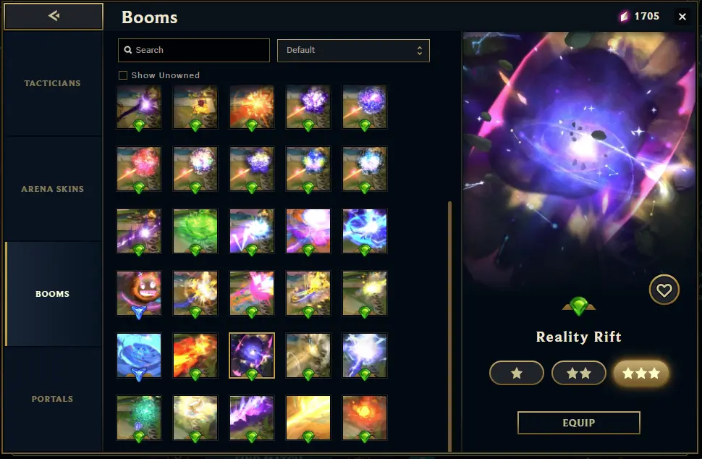
Task: Select the green swirl boom thumbnail
Action: click(195, 231)
